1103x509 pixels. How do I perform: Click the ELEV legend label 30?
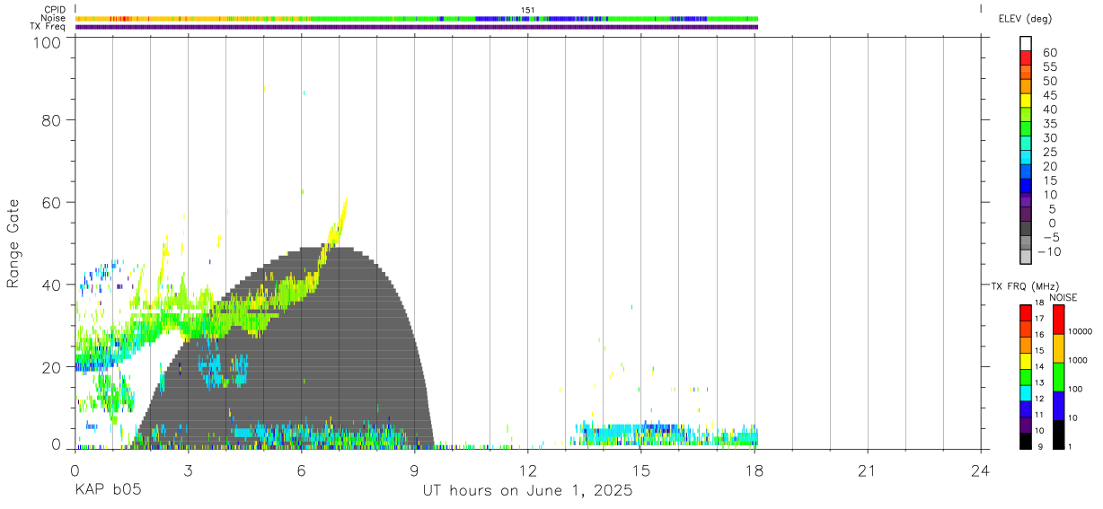click(x=1048, y=137)
